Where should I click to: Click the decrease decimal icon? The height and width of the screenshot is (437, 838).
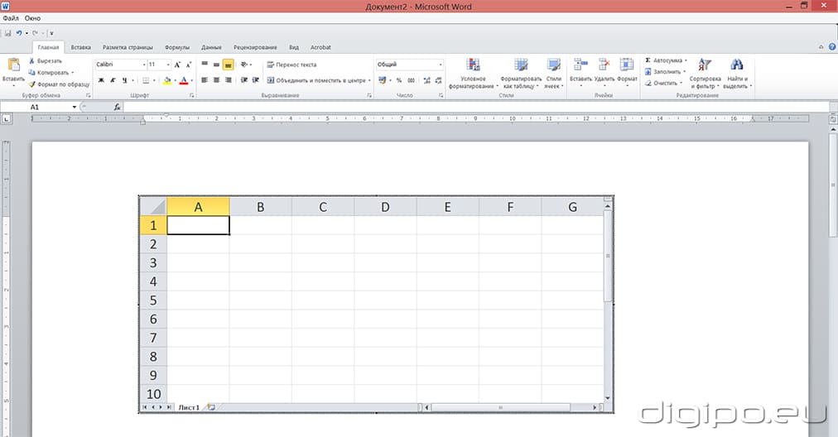[x=438, y=80]
